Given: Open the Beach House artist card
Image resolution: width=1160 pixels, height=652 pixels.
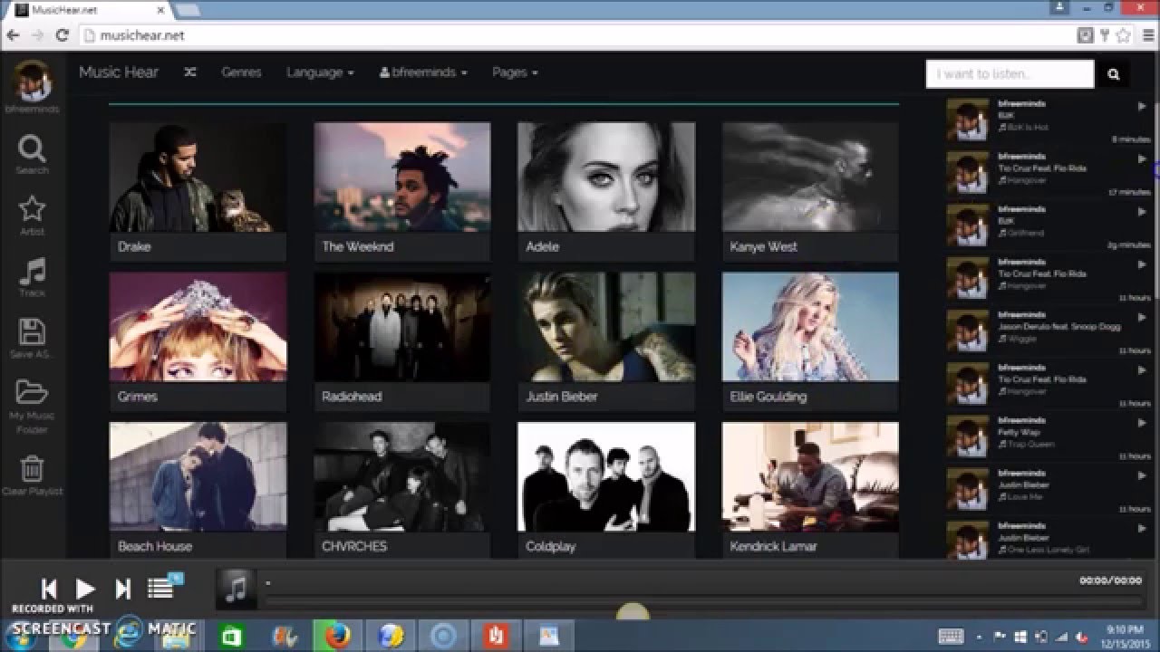Looking at the screenshot, I should (198, 490).
